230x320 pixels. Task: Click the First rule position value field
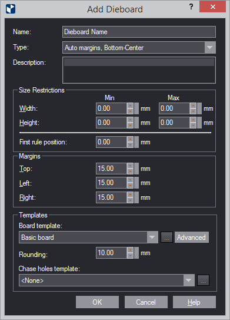pos(112,142)
